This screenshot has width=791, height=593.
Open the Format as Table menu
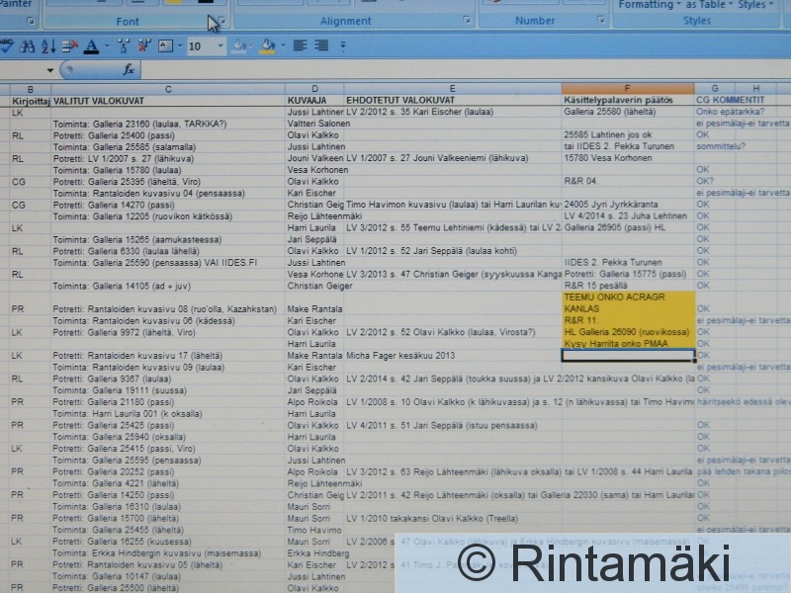click(x=704, y=5)
